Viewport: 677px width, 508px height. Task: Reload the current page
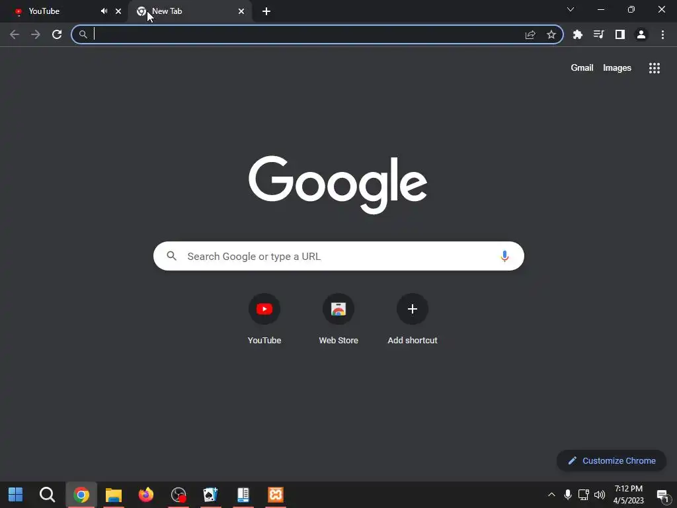[57, 34]
